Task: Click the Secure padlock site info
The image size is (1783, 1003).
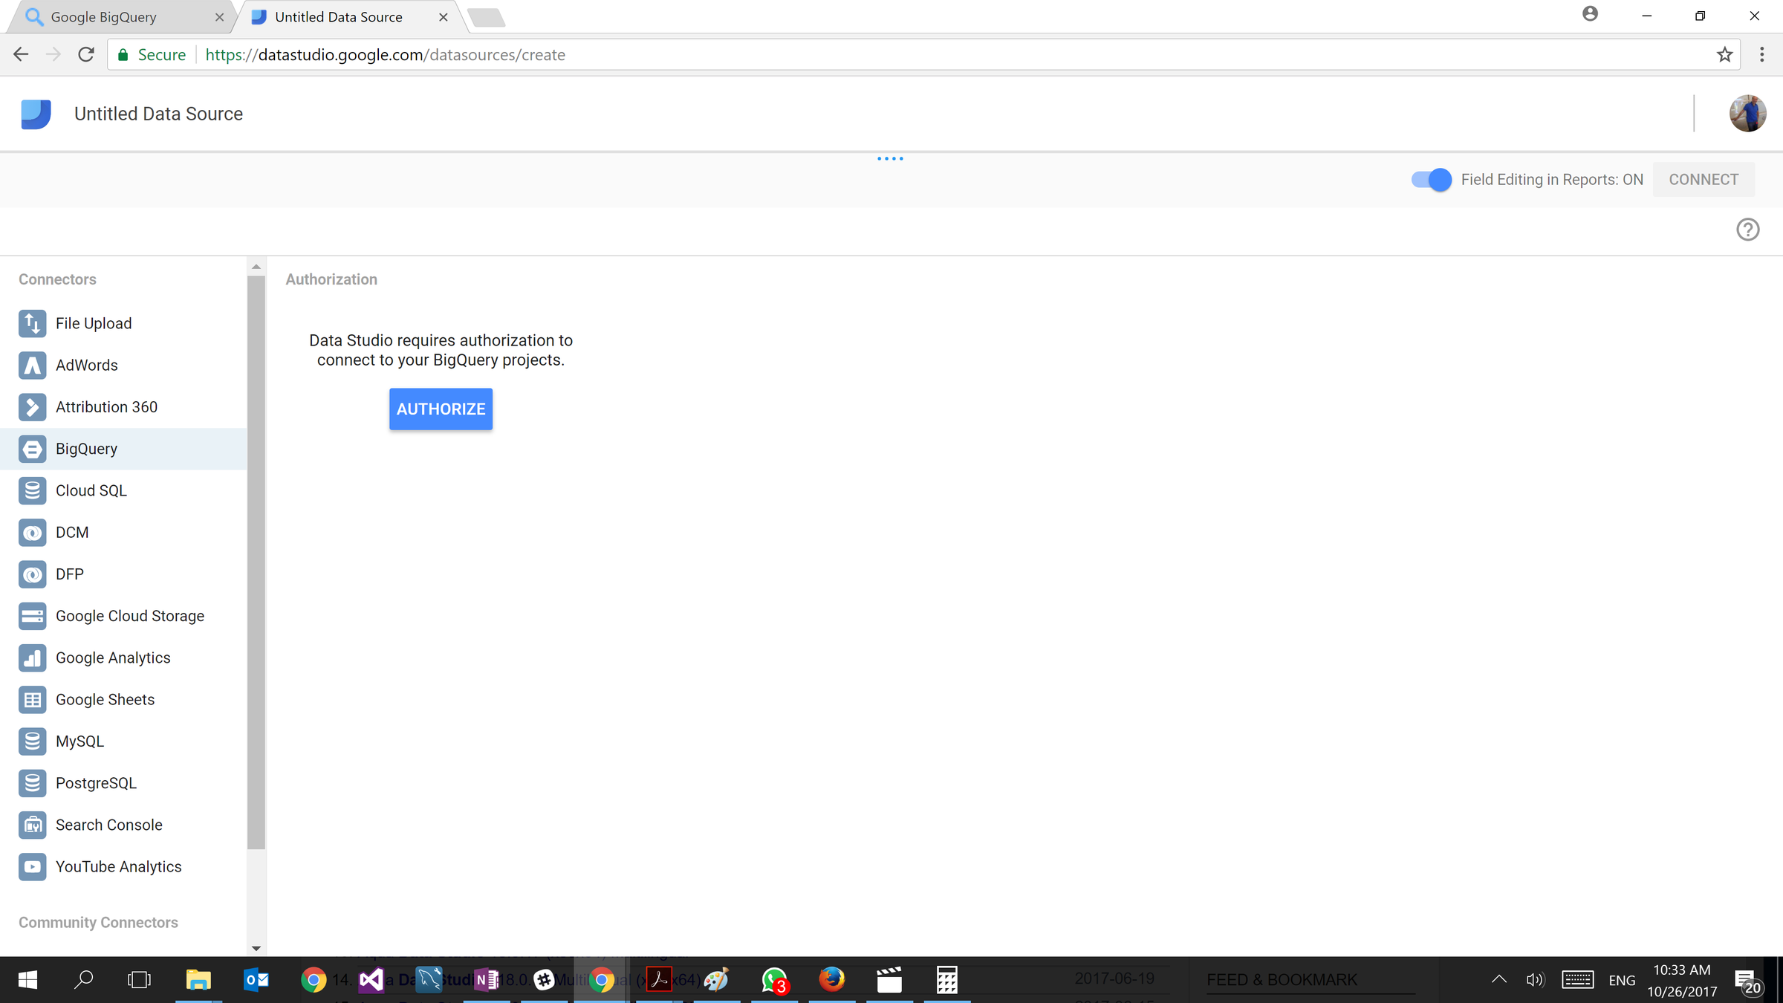Action: (152, 55)
